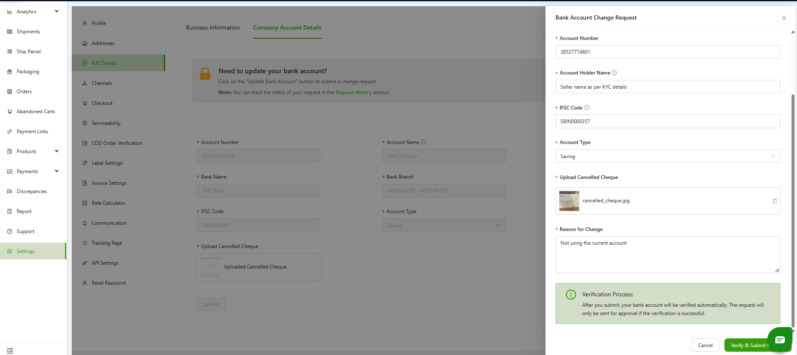Close the Bank Account Change Request panel

[784, 18]
